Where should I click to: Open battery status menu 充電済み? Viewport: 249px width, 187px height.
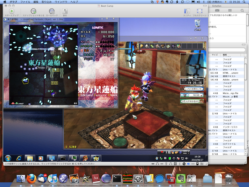pyautogui.click(x=215, y=2)
